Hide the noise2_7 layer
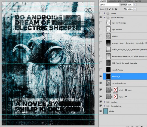Screen dimensions: 147x127 pos(101,76)
